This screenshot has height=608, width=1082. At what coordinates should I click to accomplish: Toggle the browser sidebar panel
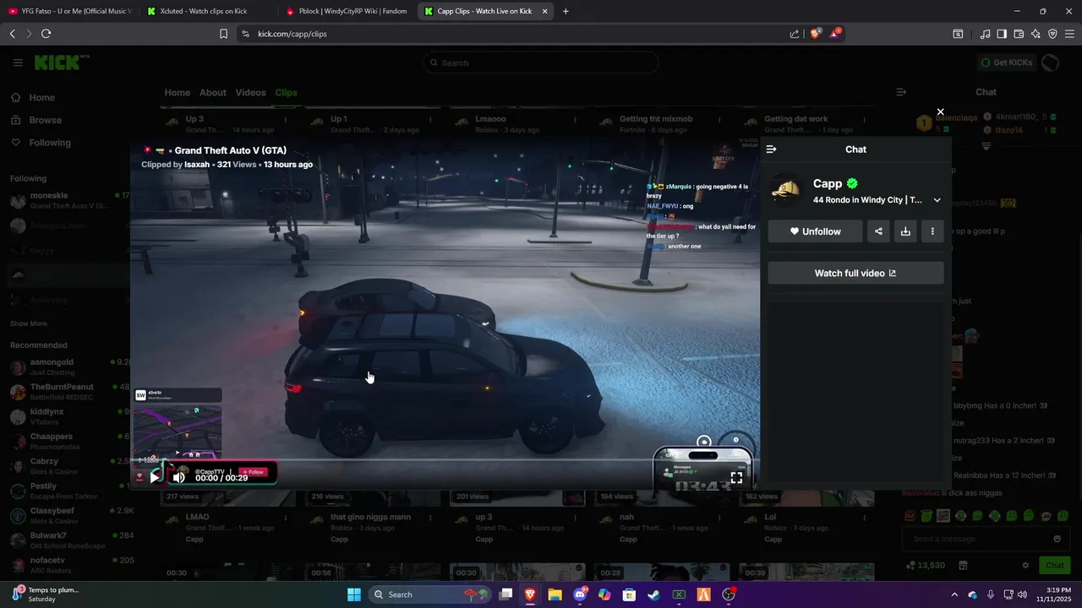coord(1002,34)
